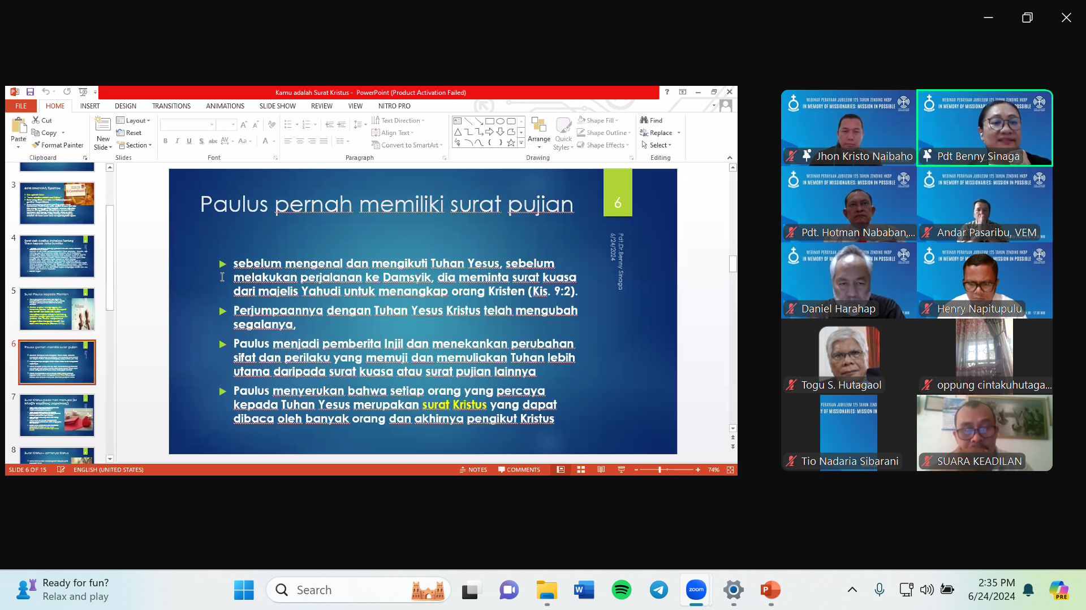The image size is (1086, 610).
Task: Start Slide Show from status bar icon
Action: 622,469
